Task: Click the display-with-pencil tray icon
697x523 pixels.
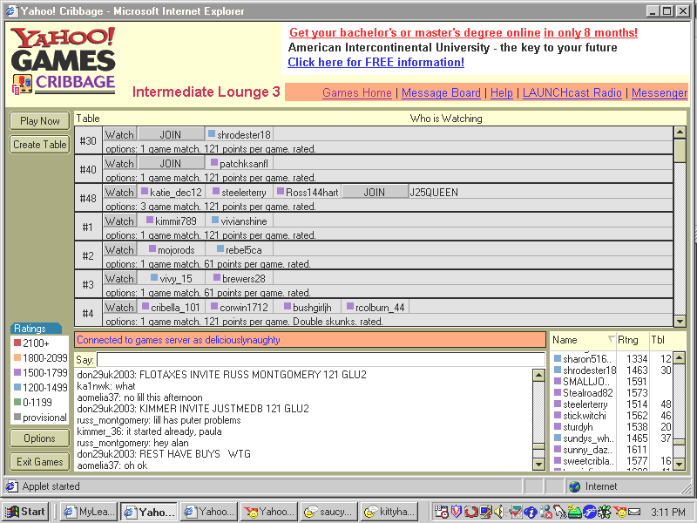Action: [x=485, y=512]
